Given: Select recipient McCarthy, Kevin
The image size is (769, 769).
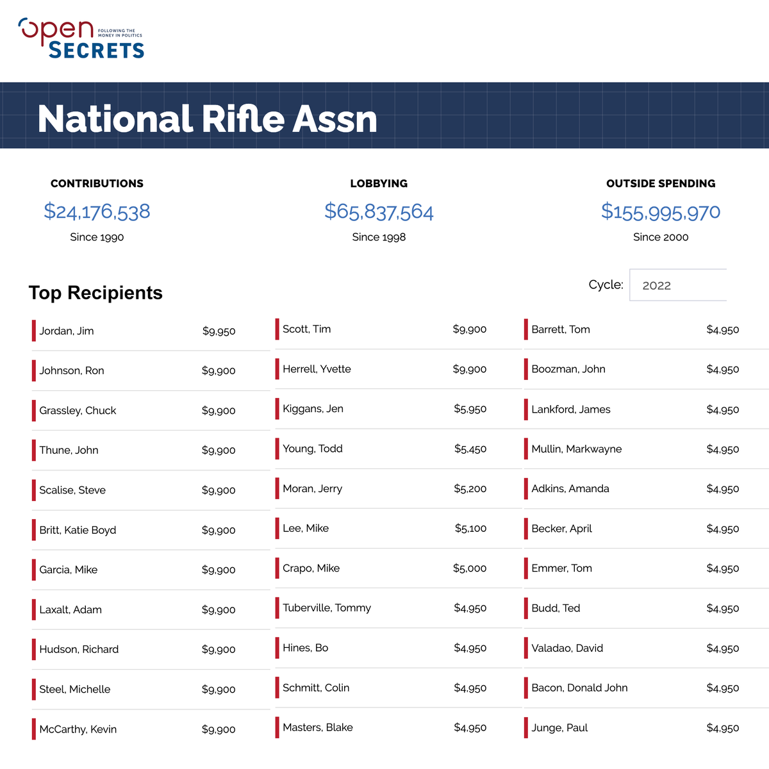Looking at the screenshot, I should tap(78, 729).
